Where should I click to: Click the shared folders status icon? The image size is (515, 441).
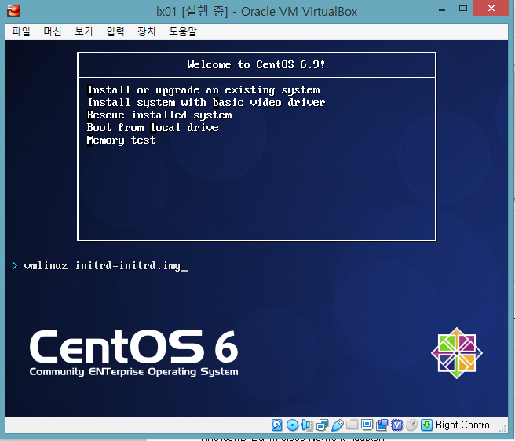coord(352,425)
